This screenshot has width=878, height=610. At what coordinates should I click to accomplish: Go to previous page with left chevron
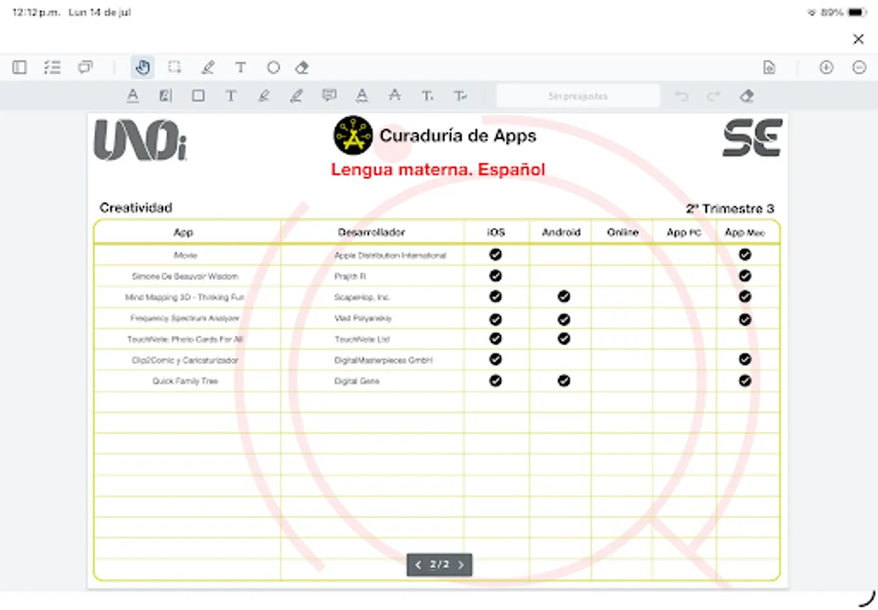pos(419,564)
